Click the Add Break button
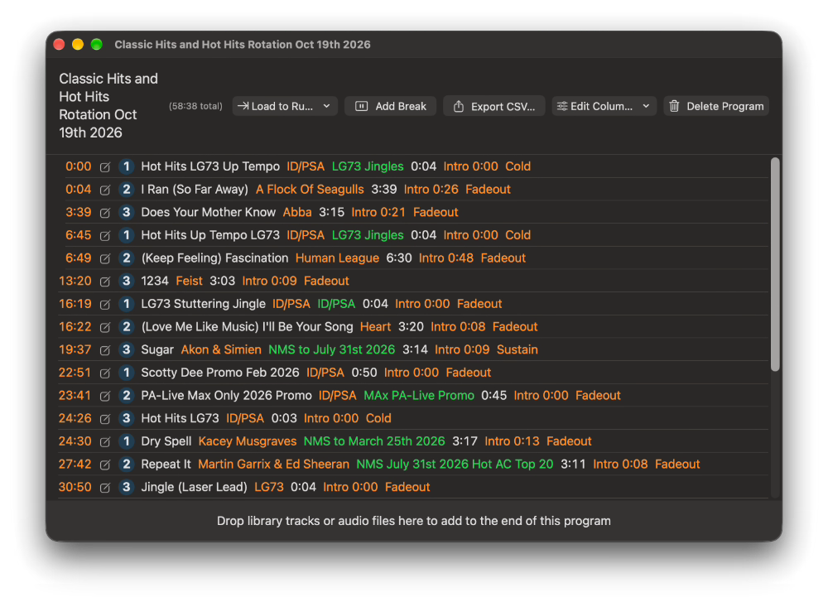This screenshot has height=602, width=828. (x=390, y=106)
